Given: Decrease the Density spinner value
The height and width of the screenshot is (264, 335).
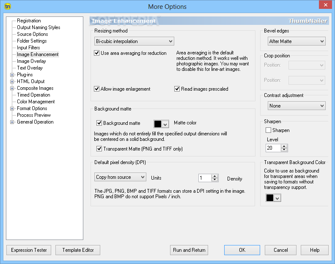Looking at the screenshot, I should [x=215, y=180].
